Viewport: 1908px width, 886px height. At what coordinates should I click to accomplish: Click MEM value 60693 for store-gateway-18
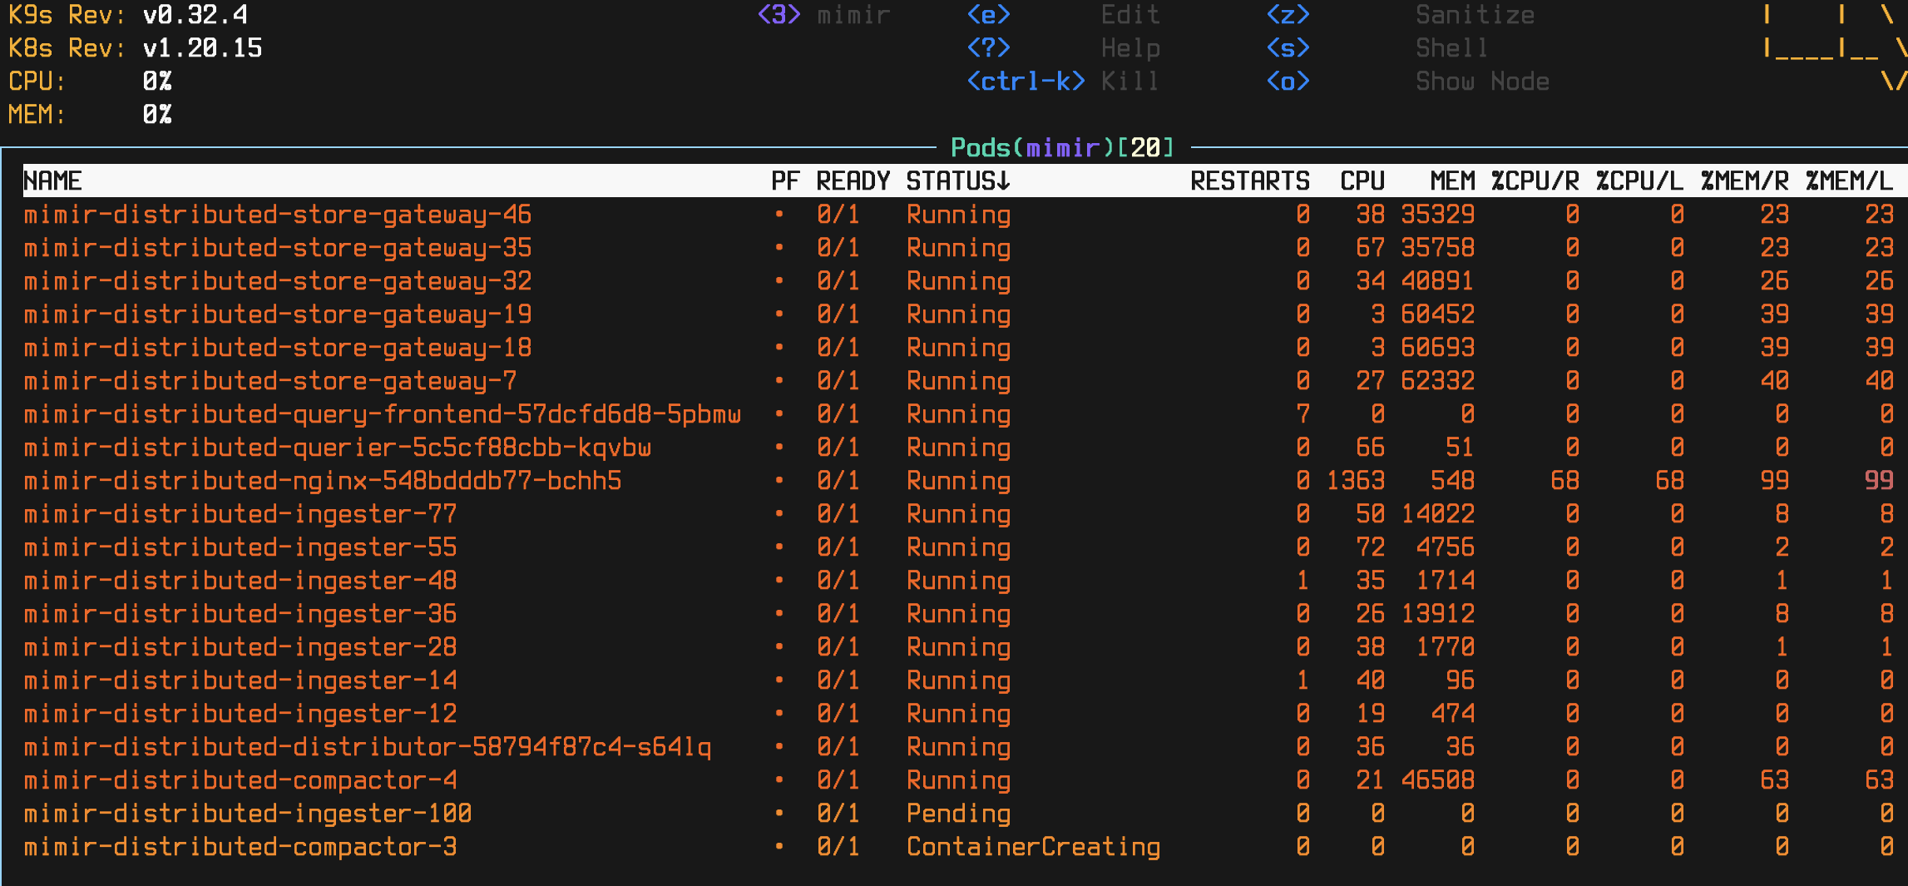click(x=1437, y=348)
